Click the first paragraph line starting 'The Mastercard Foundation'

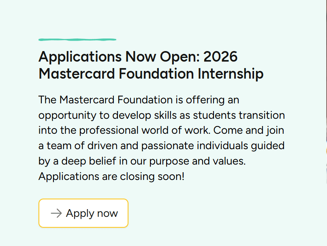pos(138,100)
